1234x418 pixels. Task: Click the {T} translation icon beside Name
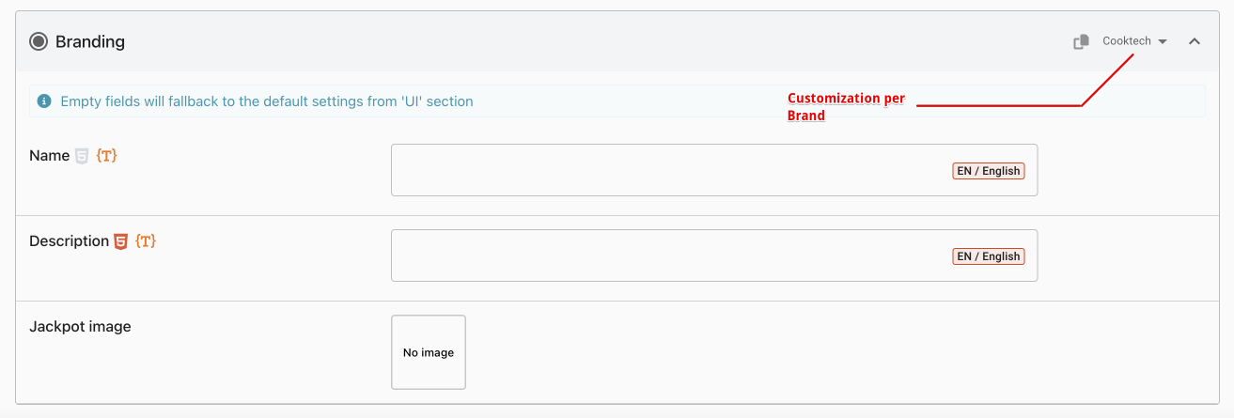click(x=106, y=156)
